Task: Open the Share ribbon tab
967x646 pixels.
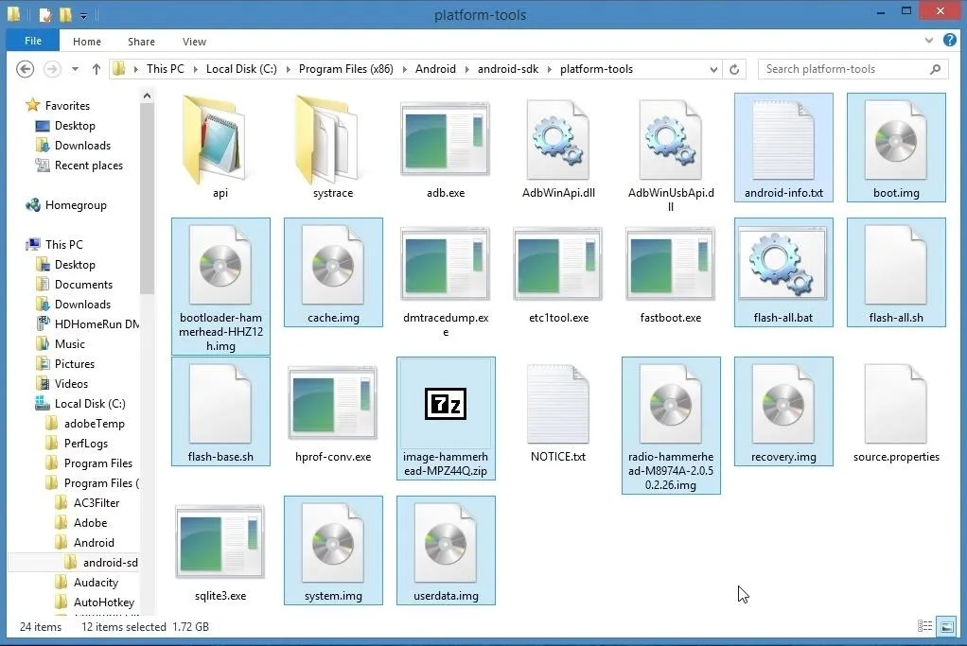Action: (141, 42)
